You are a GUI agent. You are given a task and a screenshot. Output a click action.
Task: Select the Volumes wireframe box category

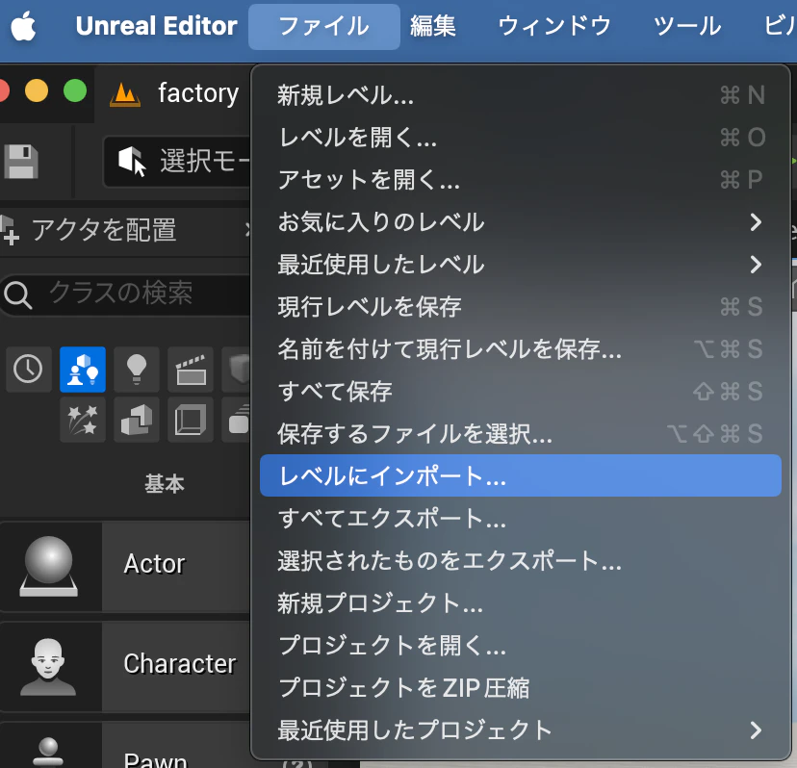coord(191,420)
